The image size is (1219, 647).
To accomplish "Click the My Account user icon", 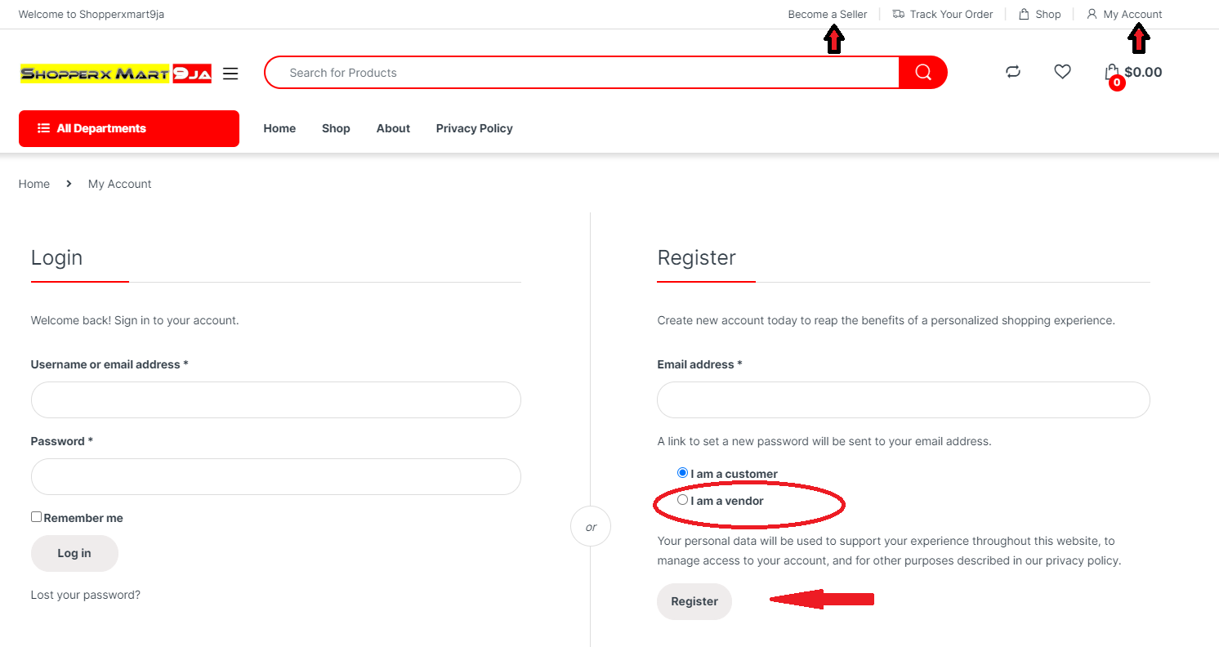I will point(1092,14).
